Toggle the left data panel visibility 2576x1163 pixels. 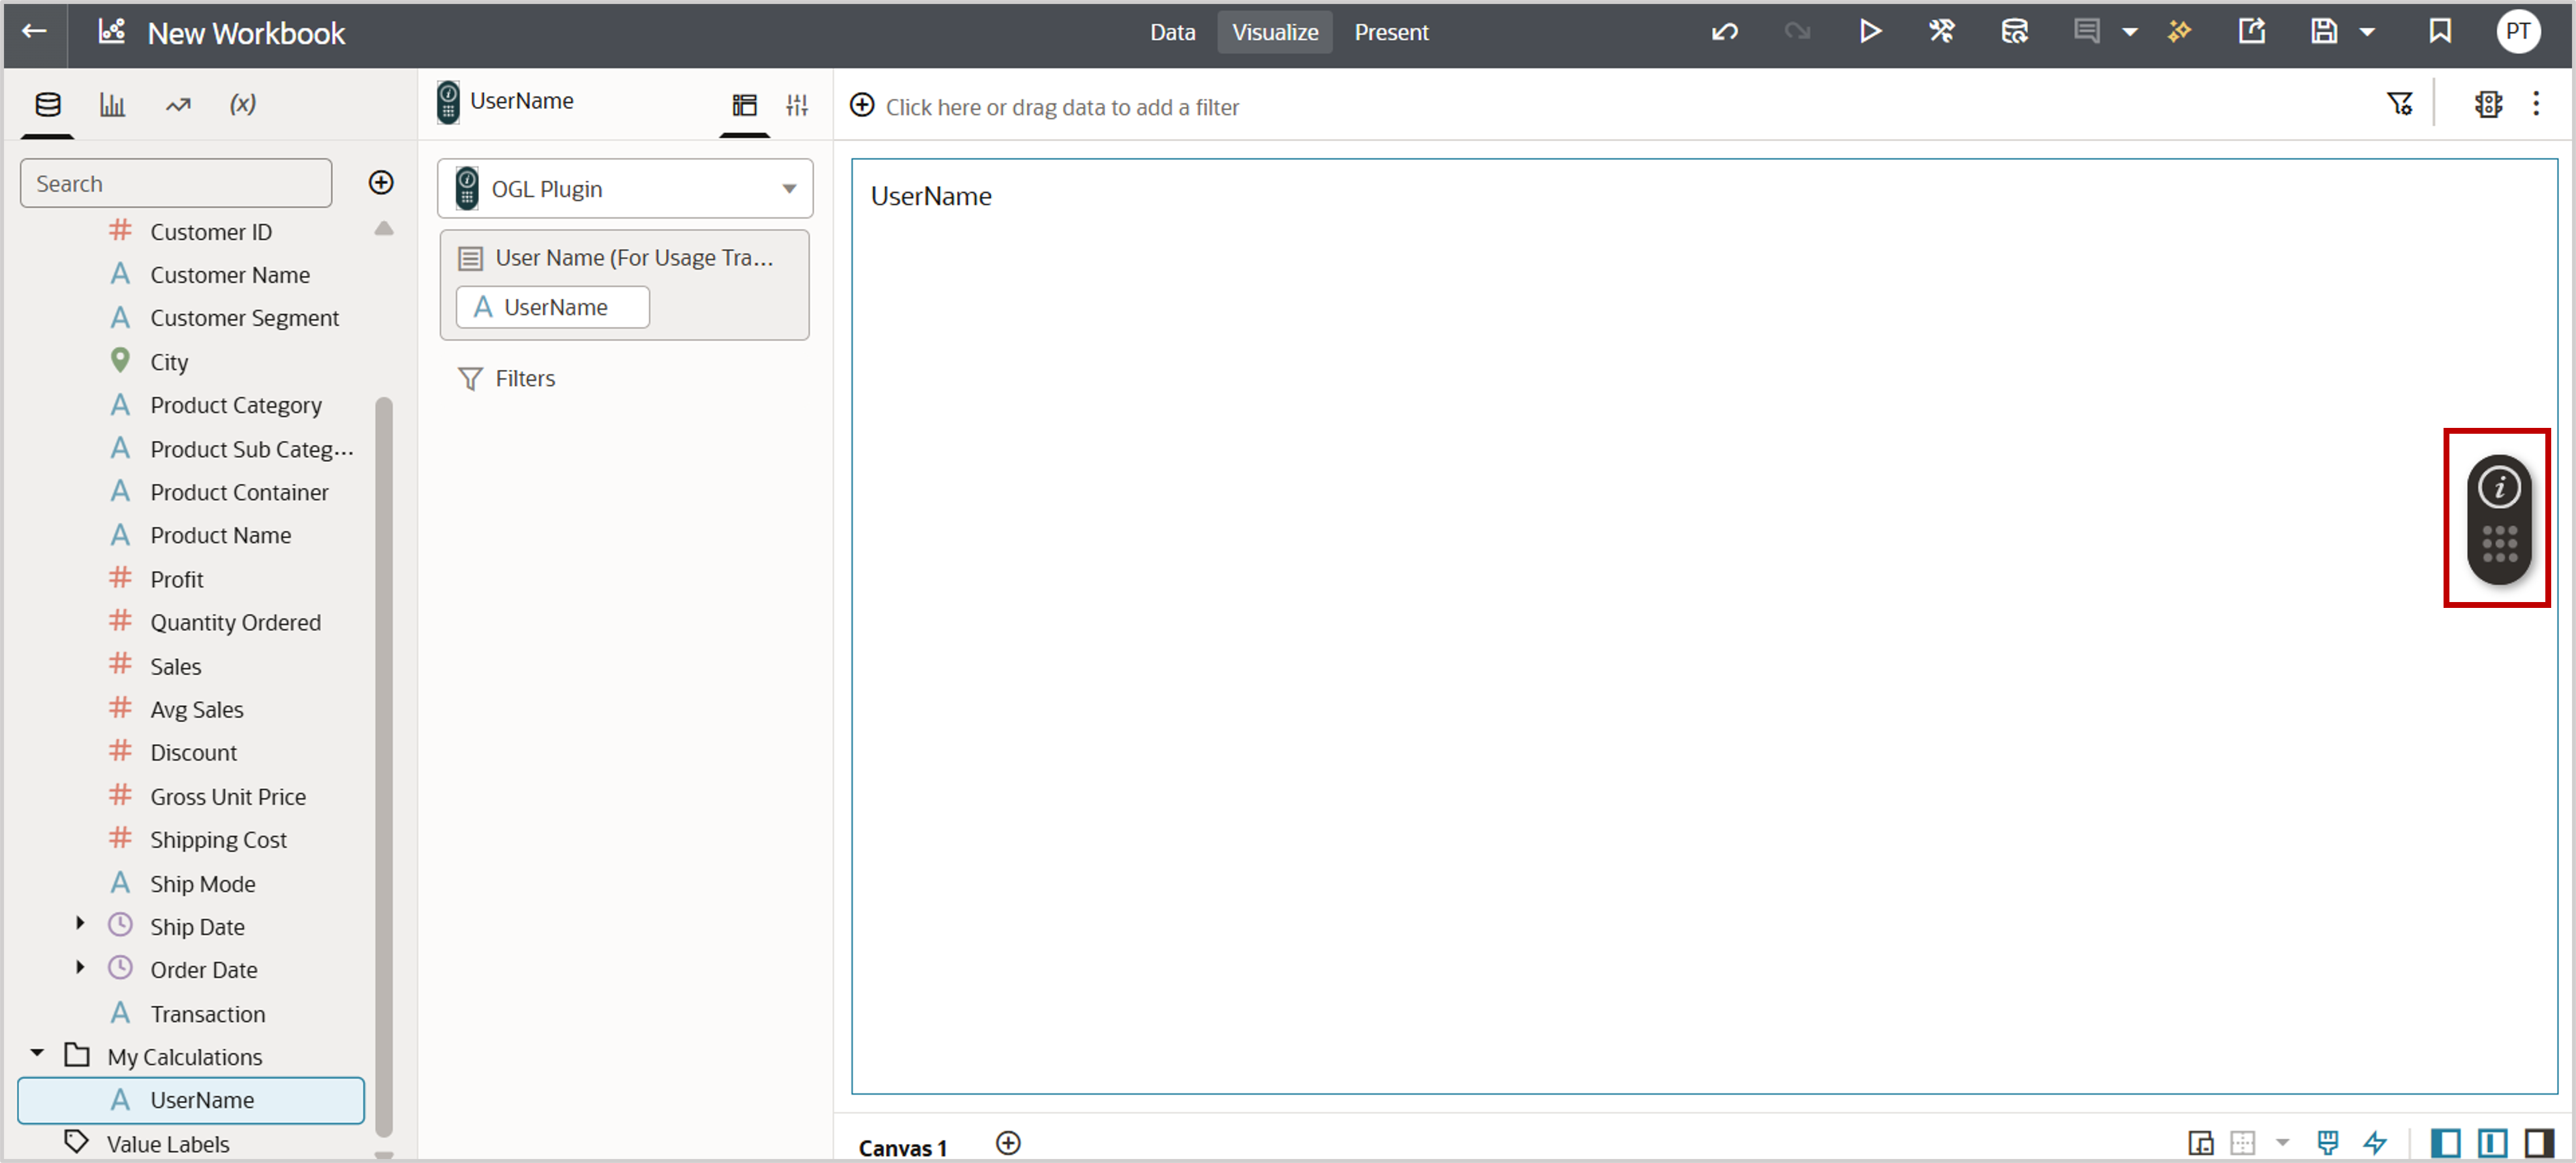tap(2446, 1142)
